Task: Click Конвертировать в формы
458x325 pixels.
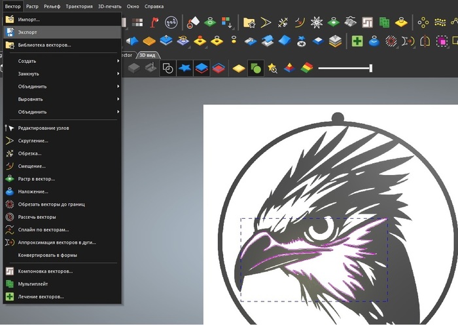Action: (x=62, y=255)
